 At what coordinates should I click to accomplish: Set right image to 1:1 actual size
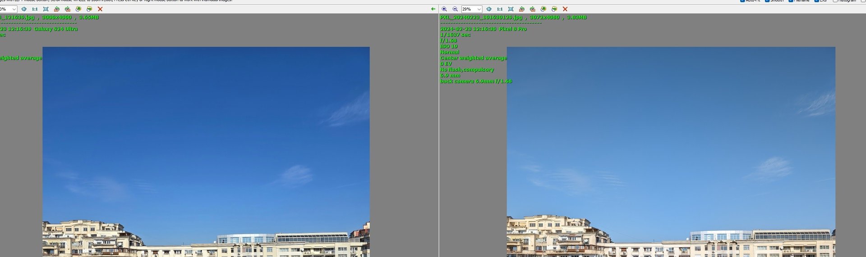(x=500, y=9)
